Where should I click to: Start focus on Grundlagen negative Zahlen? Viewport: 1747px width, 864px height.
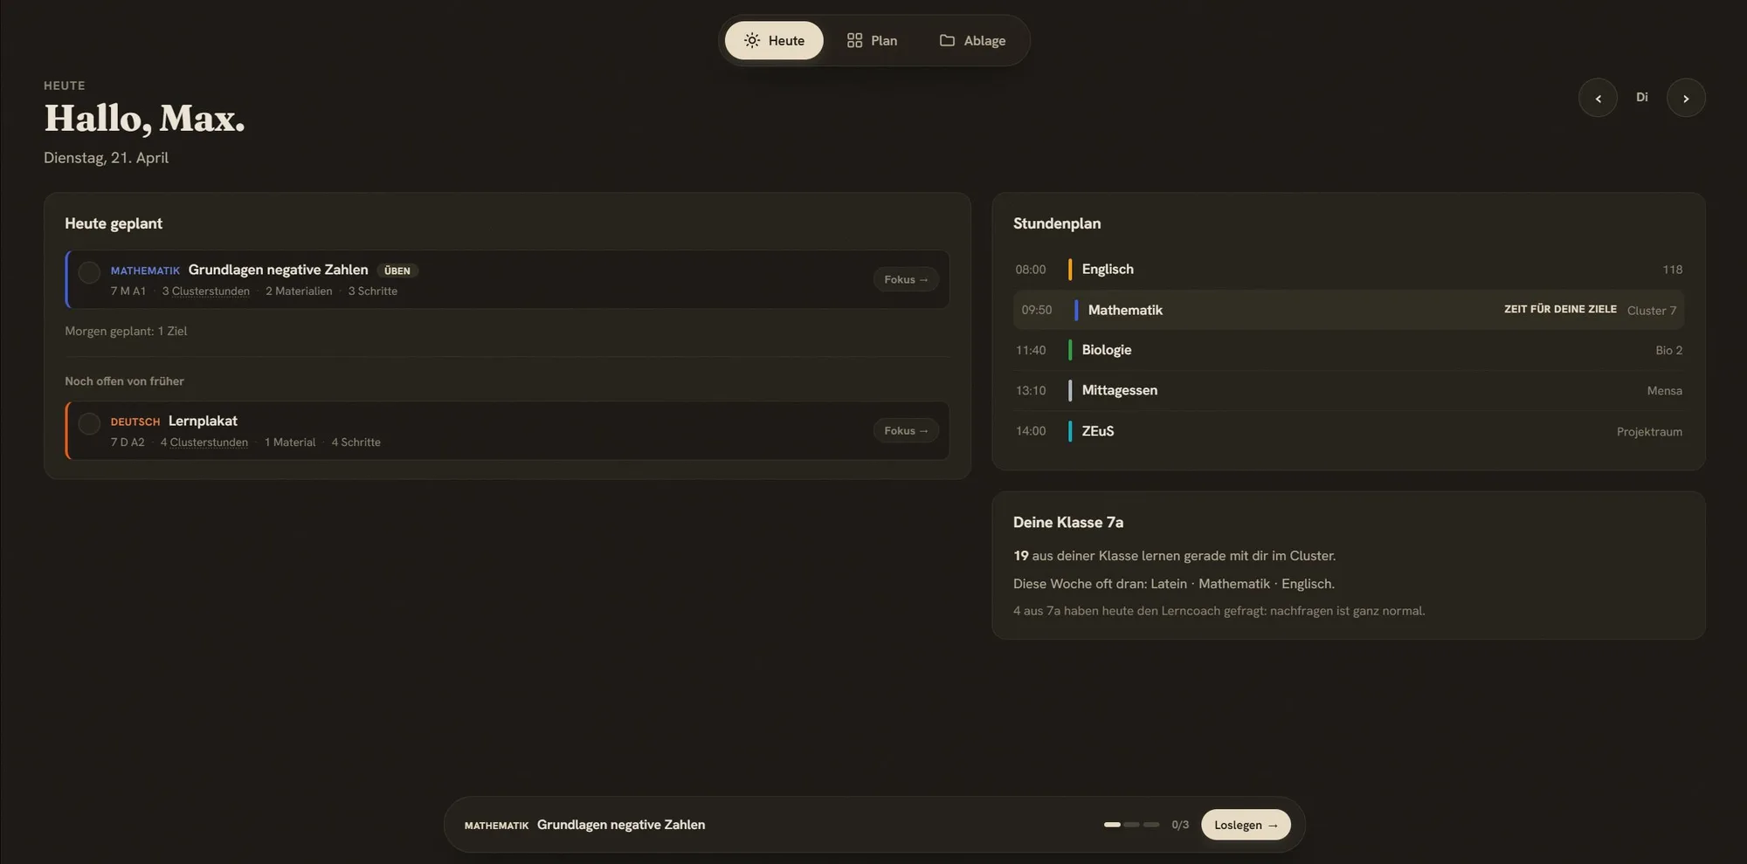tap(906, 279)
